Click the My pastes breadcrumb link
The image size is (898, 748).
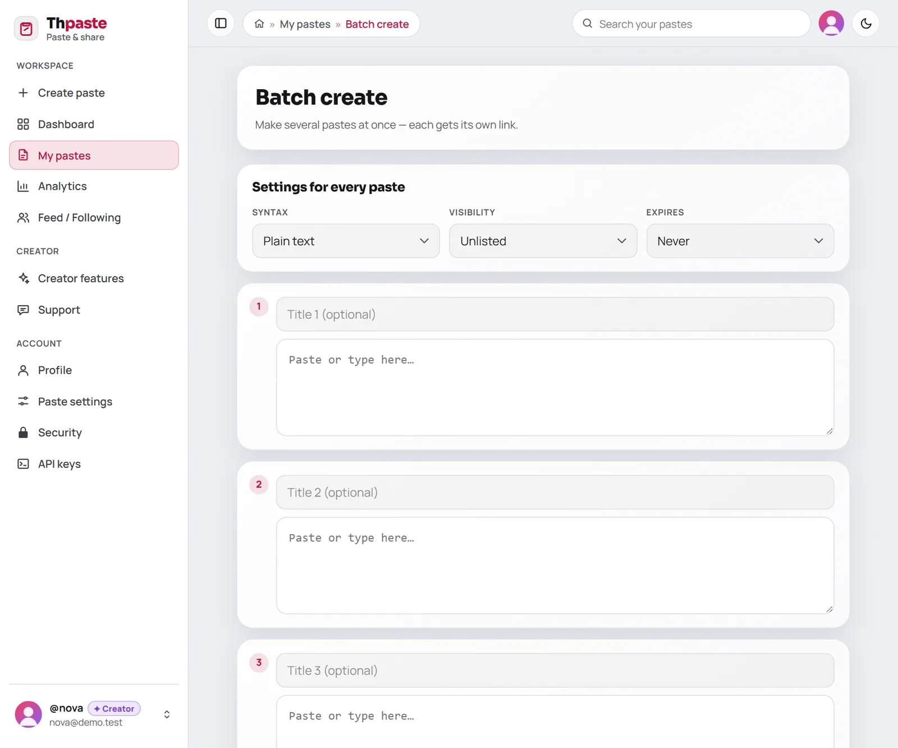(305, 24)
